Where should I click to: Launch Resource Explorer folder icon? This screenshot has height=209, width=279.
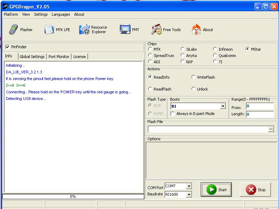(85, 30)
